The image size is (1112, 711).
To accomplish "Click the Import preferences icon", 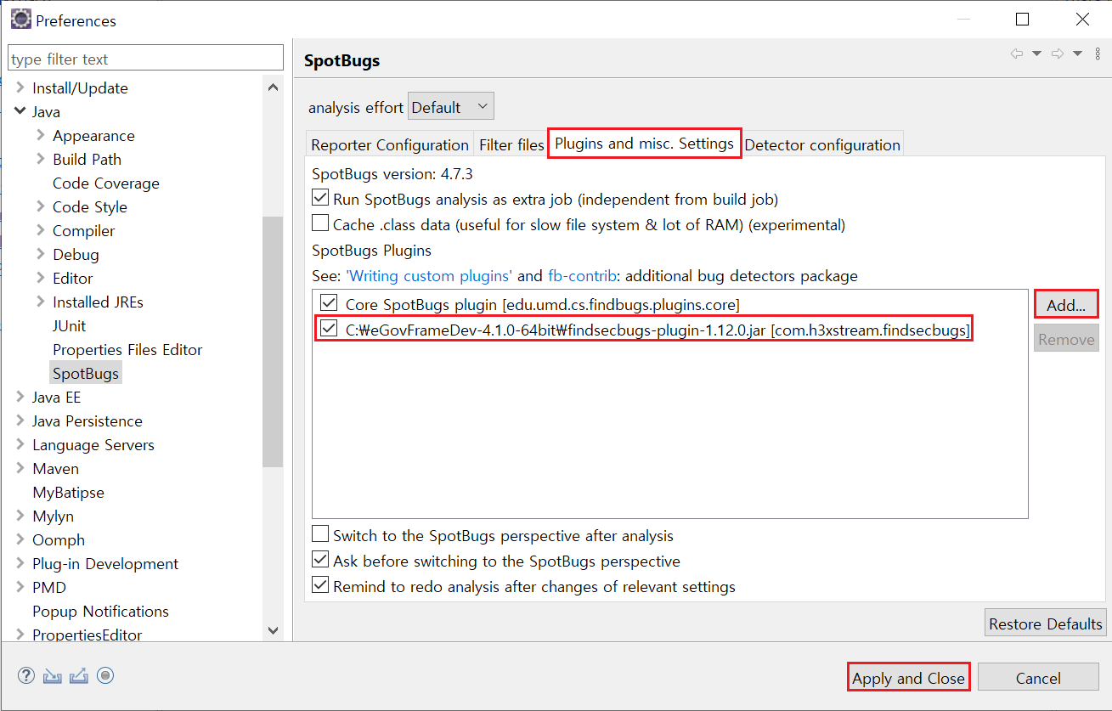I will tap(53, 676).
